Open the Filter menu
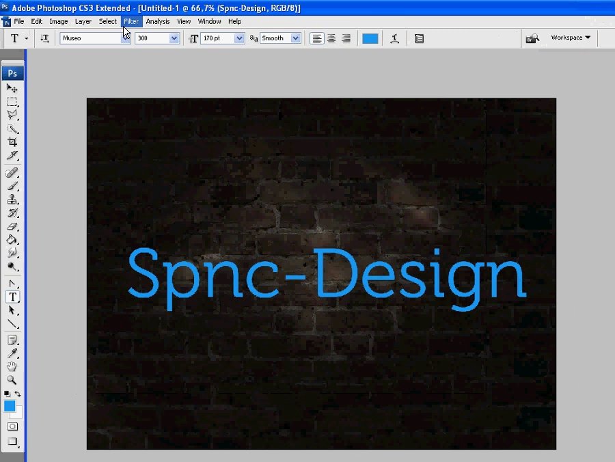 [x=131, y=22]
